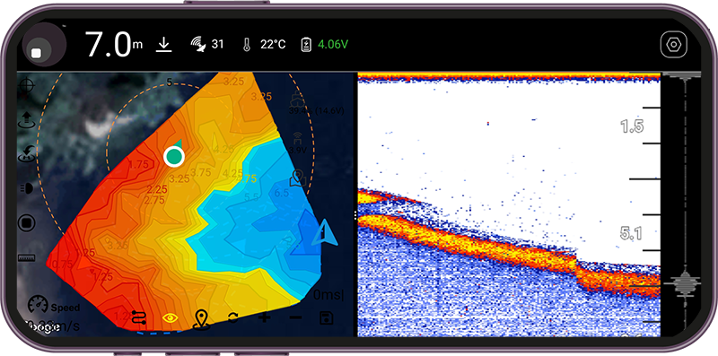Zoom in with the plus icon

(x=264, y=317)
